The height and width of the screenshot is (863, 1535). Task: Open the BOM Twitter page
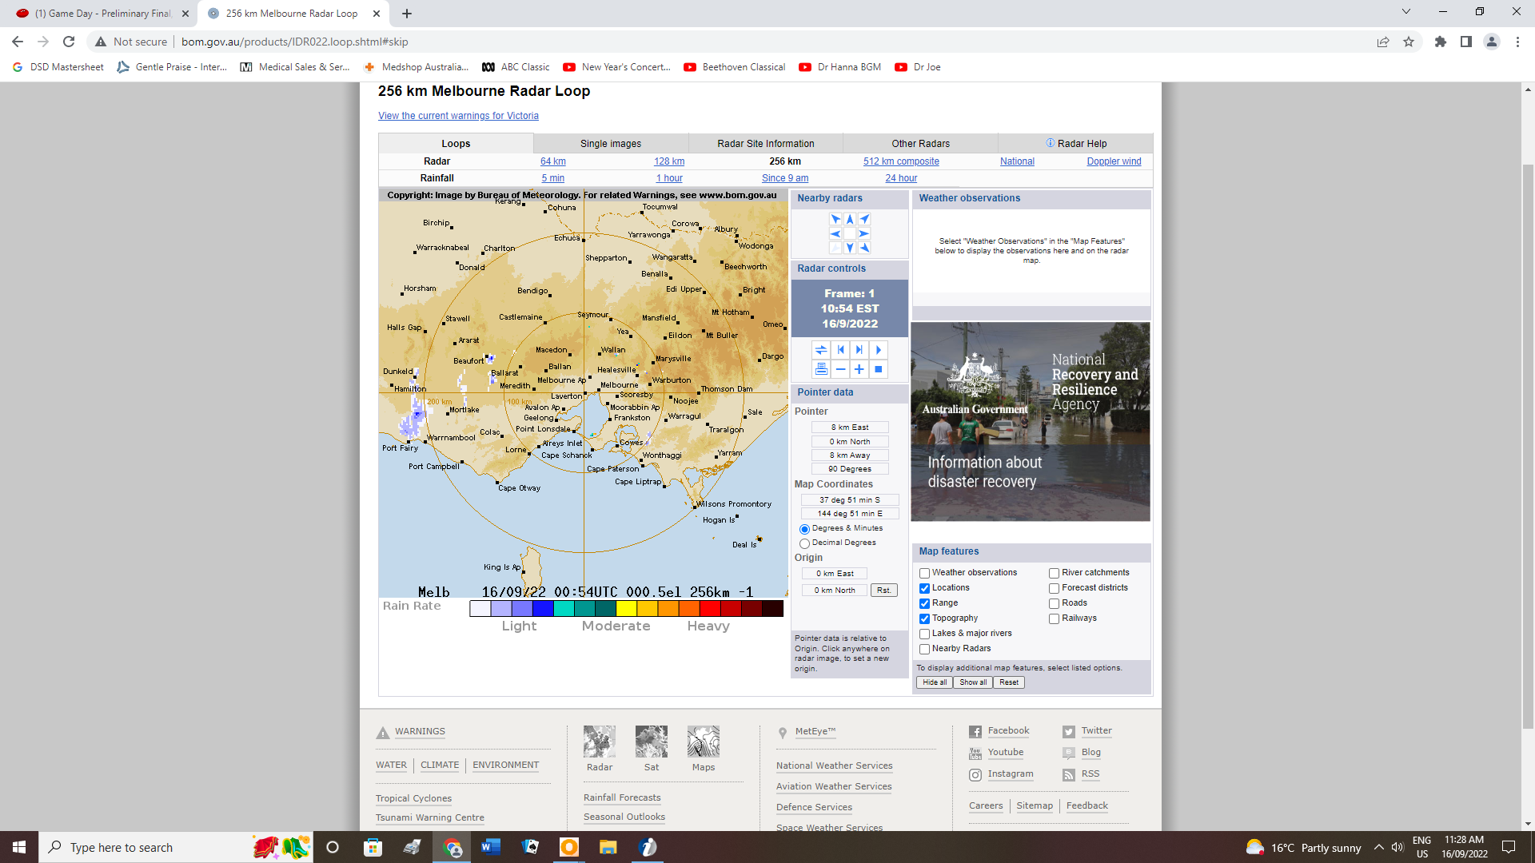[1096, 731]
